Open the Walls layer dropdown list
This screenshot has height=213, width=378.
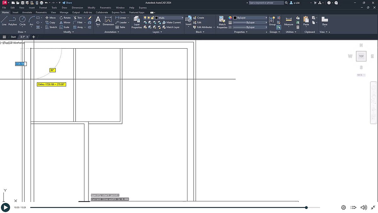point(182,18)
